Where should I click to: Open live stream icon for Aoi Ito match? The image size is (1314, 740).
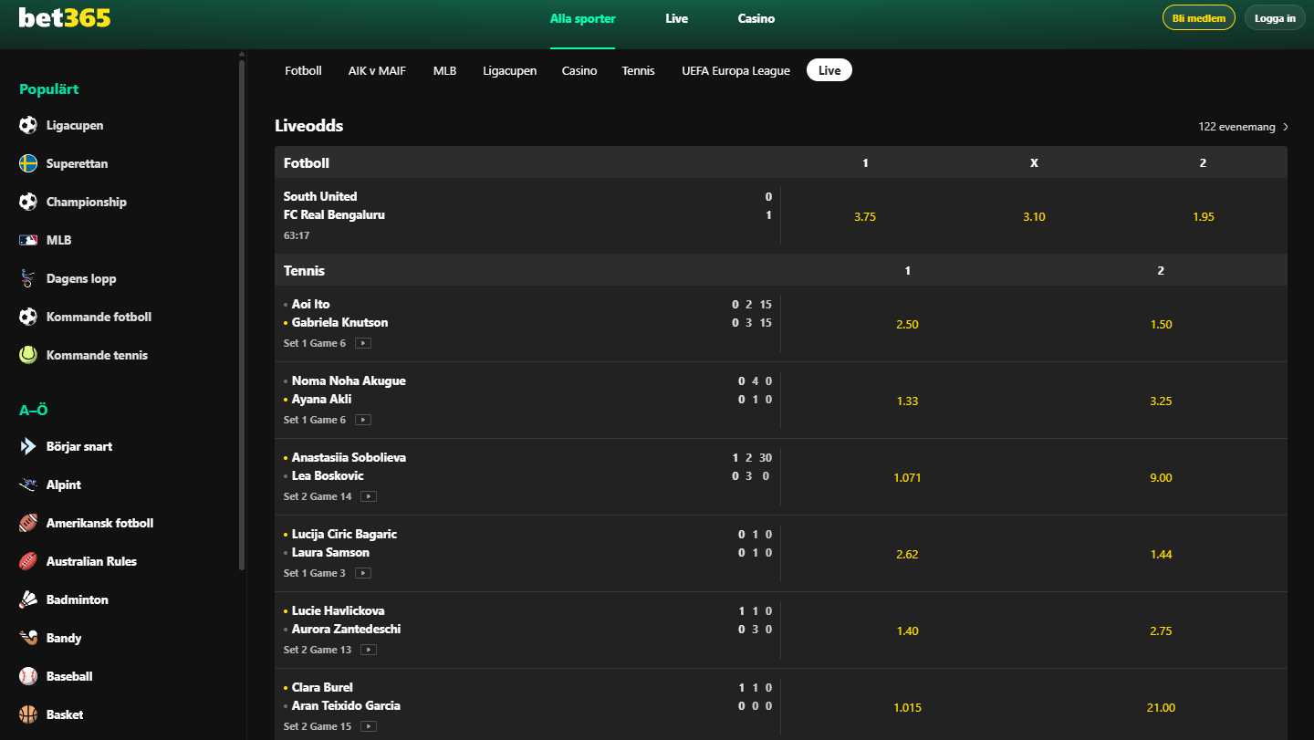pyautogui.click(x=363, y=343)
